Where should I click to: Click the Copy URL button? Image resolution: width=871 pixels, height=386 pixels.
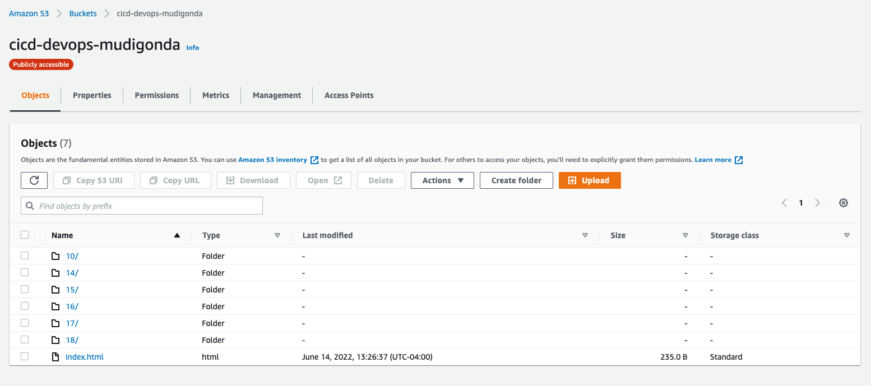tap(175, 180)
